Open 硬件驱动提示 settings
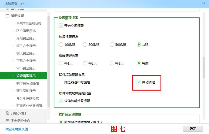 (26, 91)
